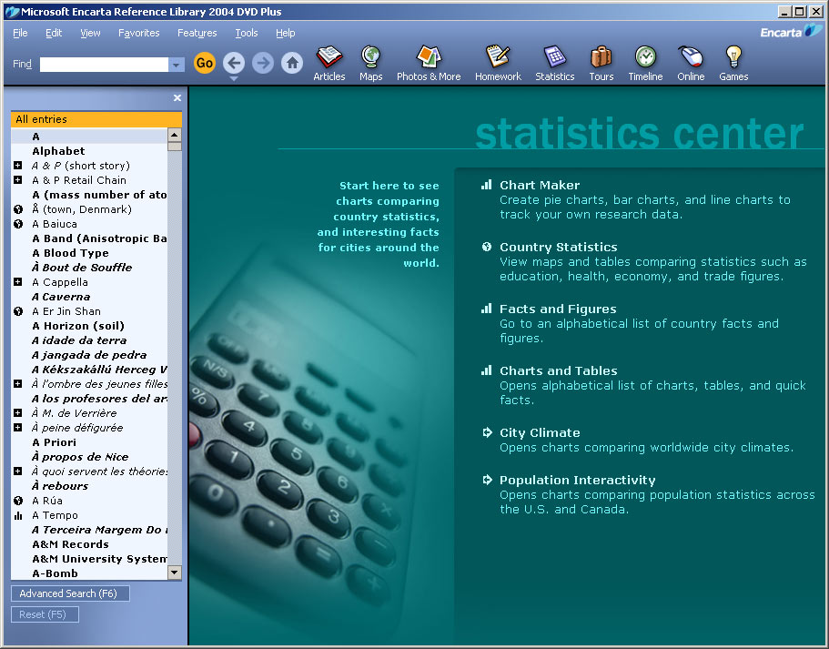The image size is (829, 649).
Task: Click the globe icon beside A Rúa
Action: pyautogui.click(x=18, y=501)
